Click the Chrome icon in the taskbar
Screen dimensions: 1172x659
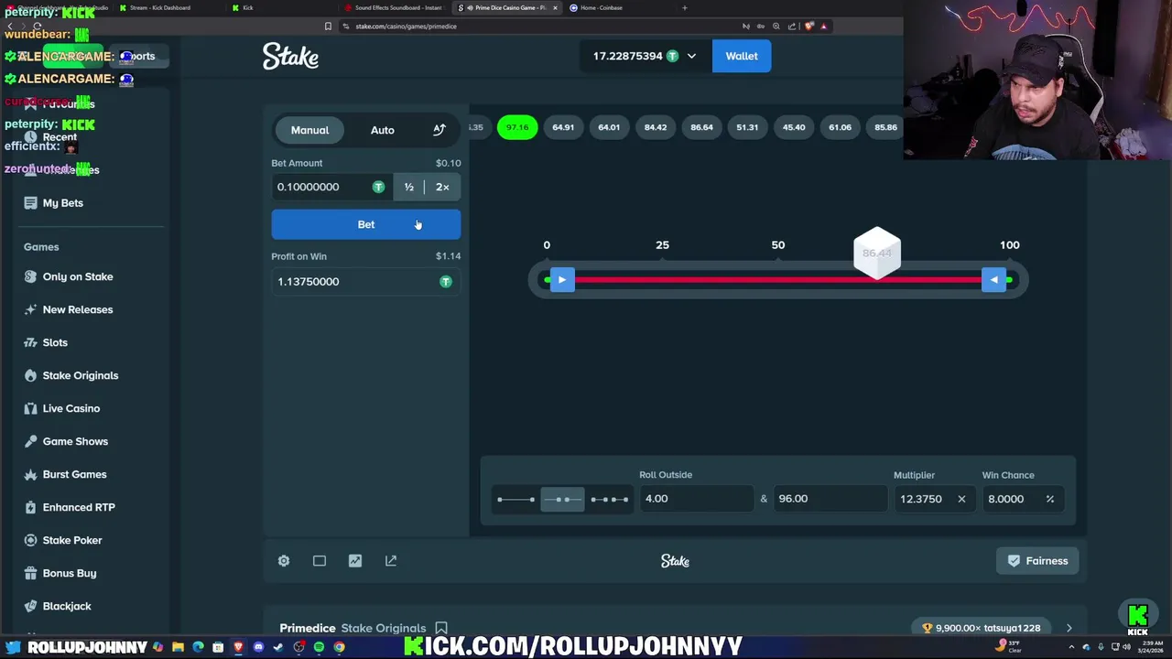point(339,647)
